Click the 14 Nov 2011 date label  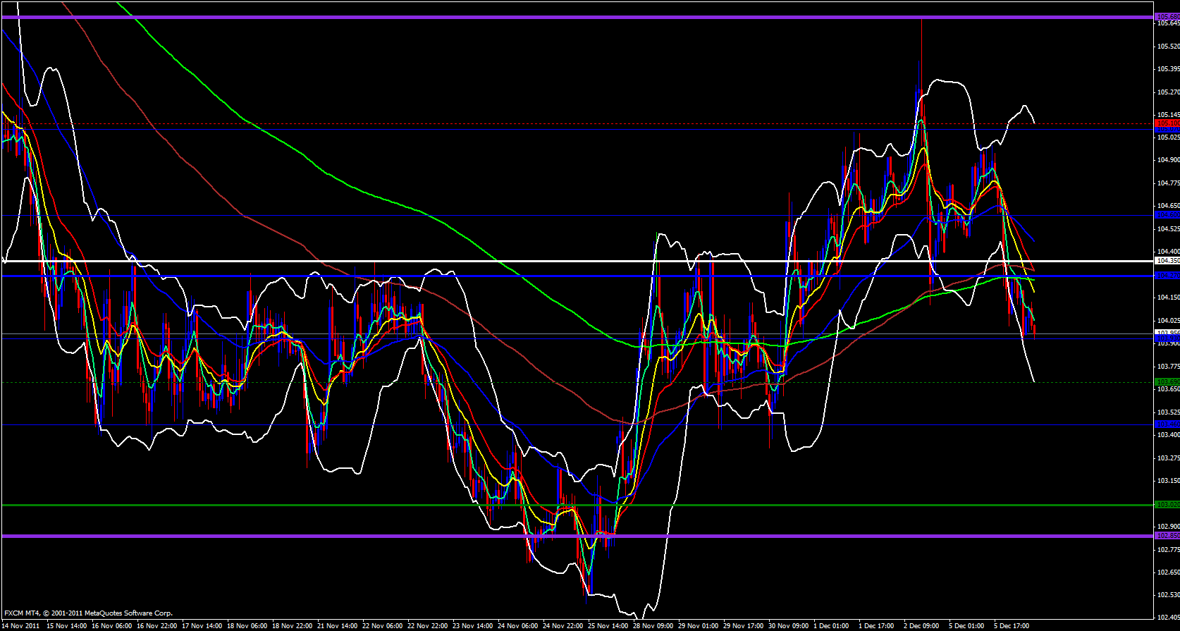point(22,625)
